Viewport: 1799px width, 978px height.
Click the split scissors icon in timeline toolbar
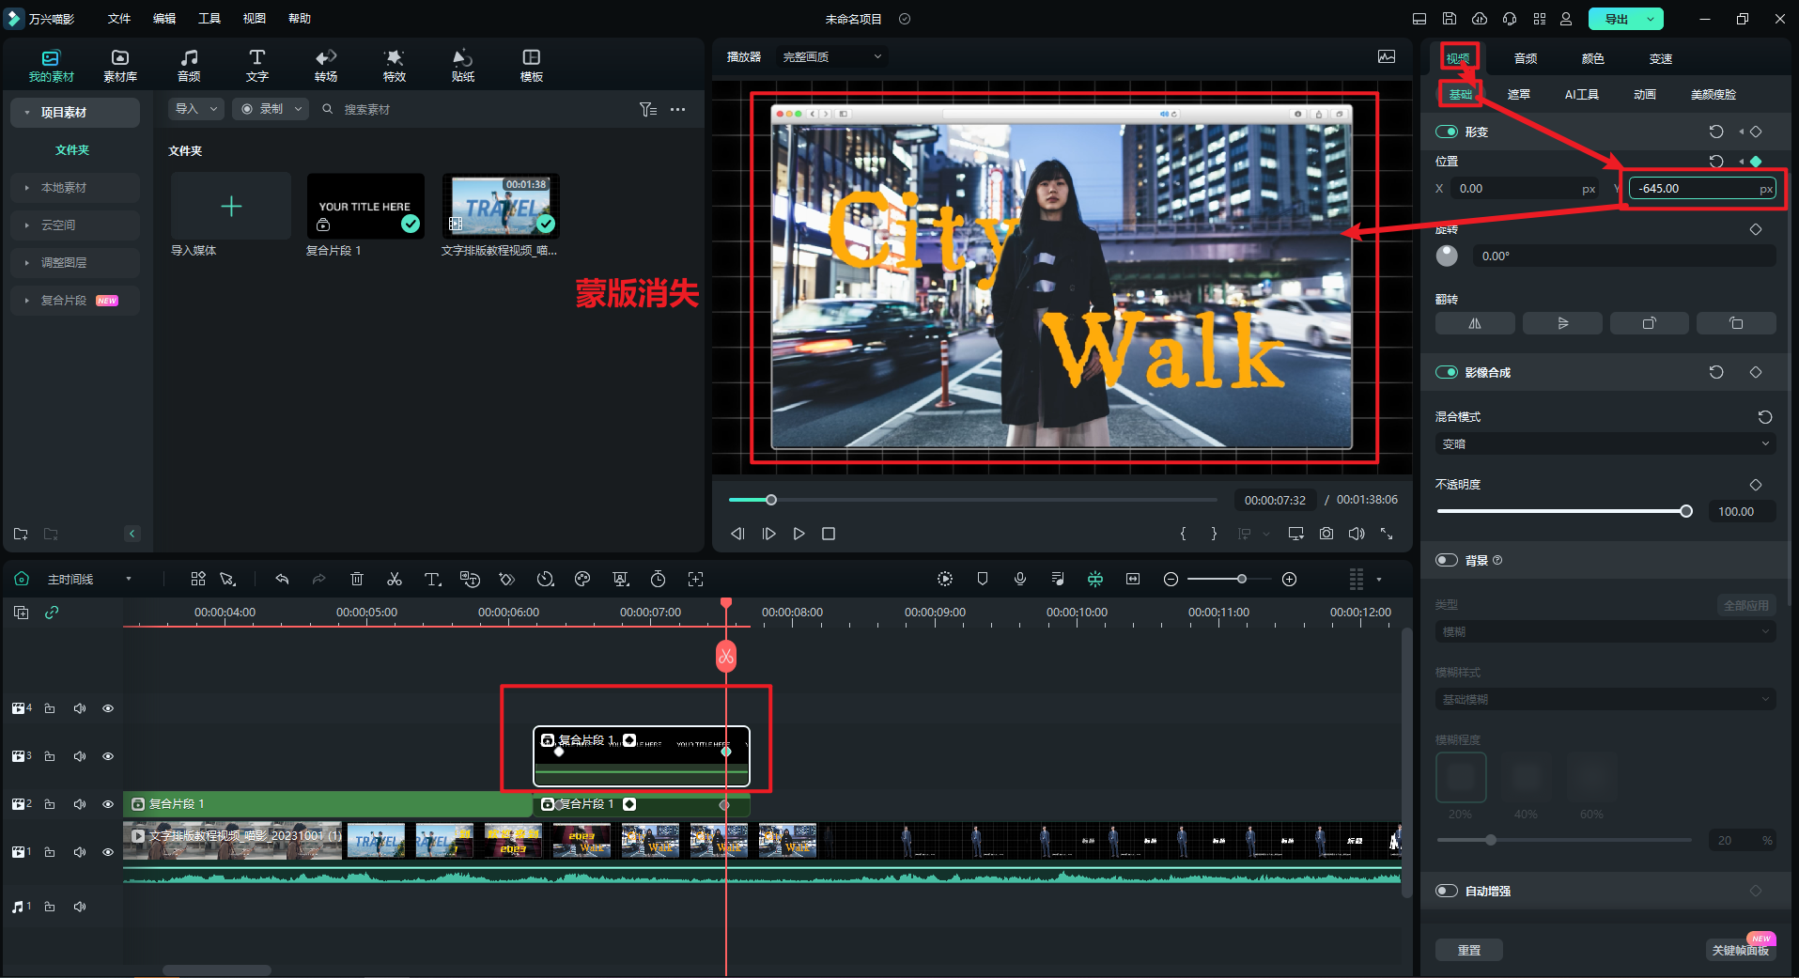(395, 580)
